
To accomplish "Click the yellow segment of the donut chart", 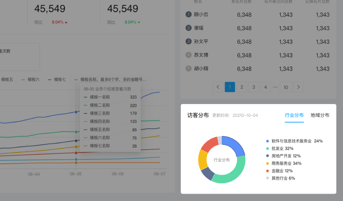I will coord(203,160).
